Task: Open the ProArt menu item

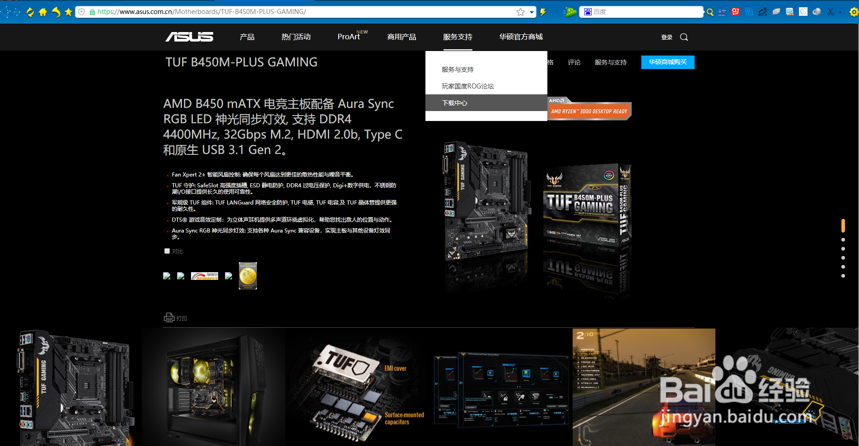Action: pos(349,37)
